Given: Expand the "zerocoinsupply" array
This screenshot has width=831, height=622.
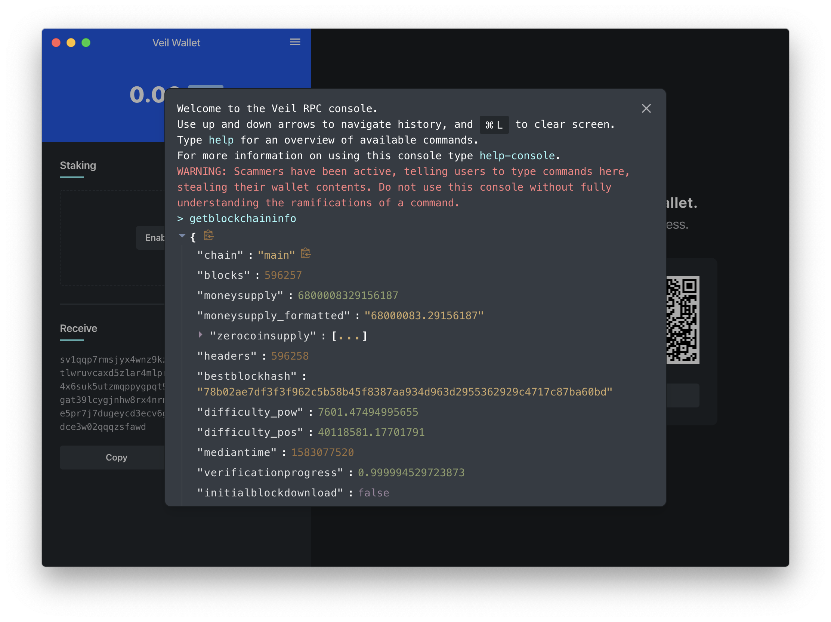Looking at the screenshot, I should point(201,335).
